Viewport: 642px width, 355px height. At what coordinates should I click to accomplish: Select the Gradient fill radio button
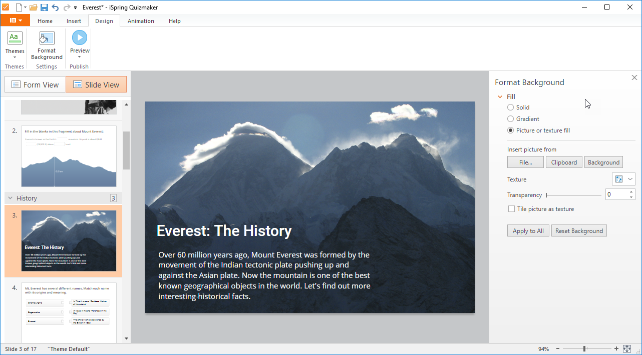(510, 119)
